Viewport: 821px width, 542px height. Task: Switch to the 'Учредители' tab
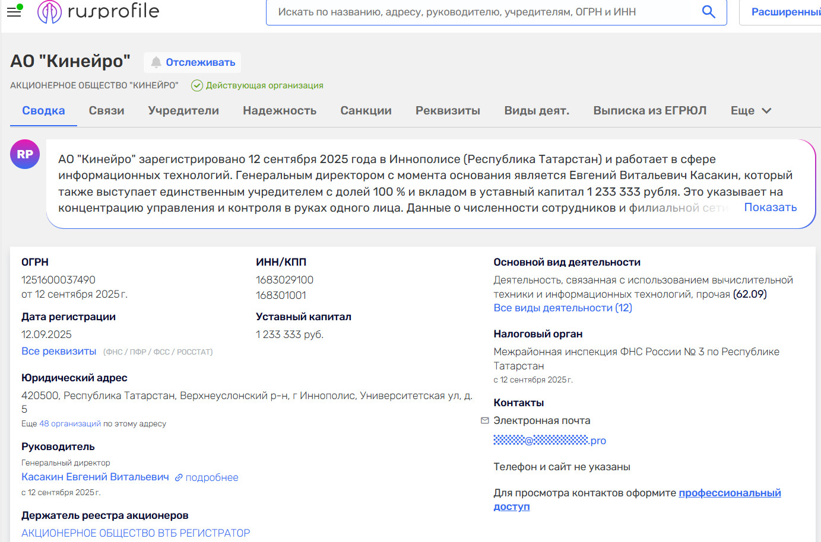183,111
